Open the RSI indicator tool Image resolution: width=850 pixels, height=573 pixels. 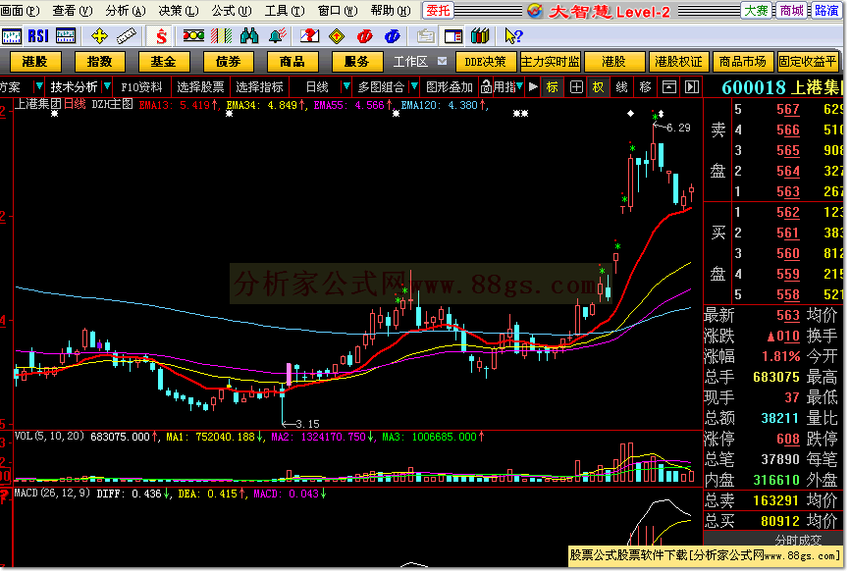[x=38, y=36]
